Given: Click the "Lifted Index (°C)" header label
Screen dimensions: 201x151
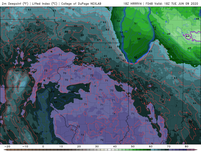Looking at the screenshot, I should point(45,4).
